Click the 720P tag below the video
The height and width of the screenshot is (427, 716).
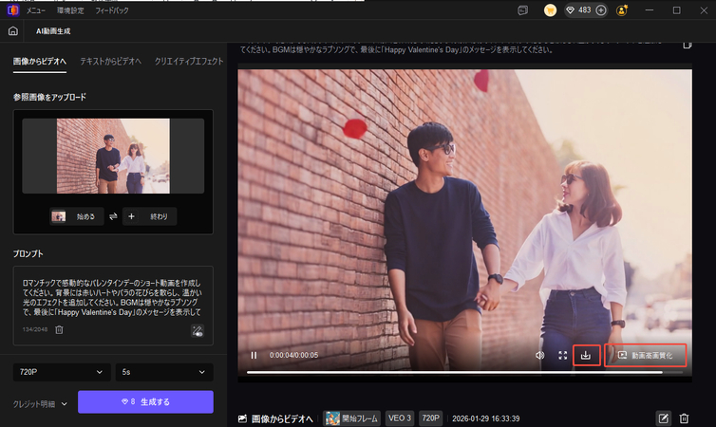coord(430,418)
